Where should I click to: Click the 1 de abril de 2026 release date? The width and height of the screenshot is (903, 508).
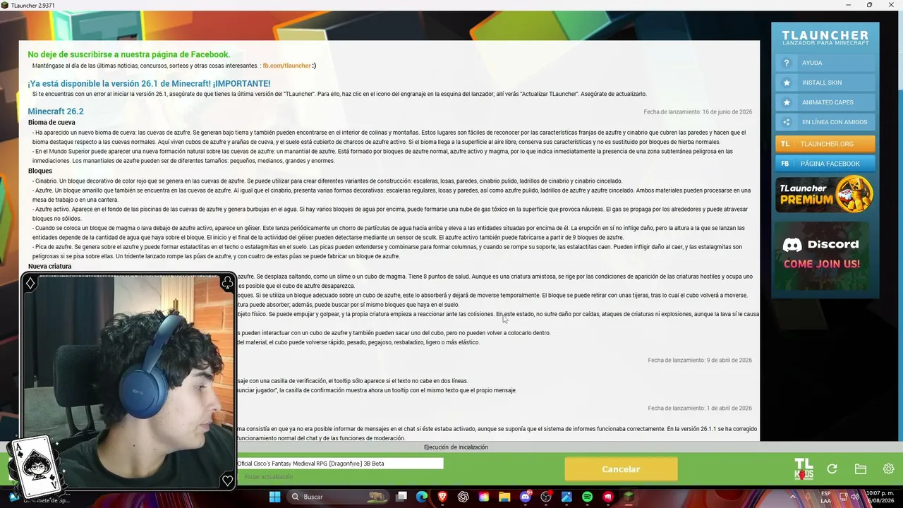[700, 409]
